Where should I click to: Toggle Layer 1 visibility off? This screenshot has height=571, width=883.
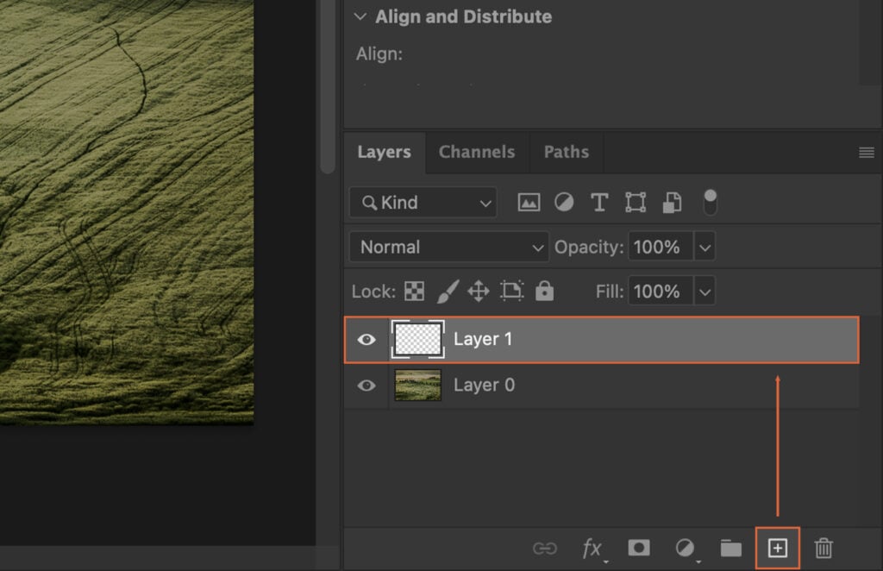pyautogui.click(x=366, y=339)
